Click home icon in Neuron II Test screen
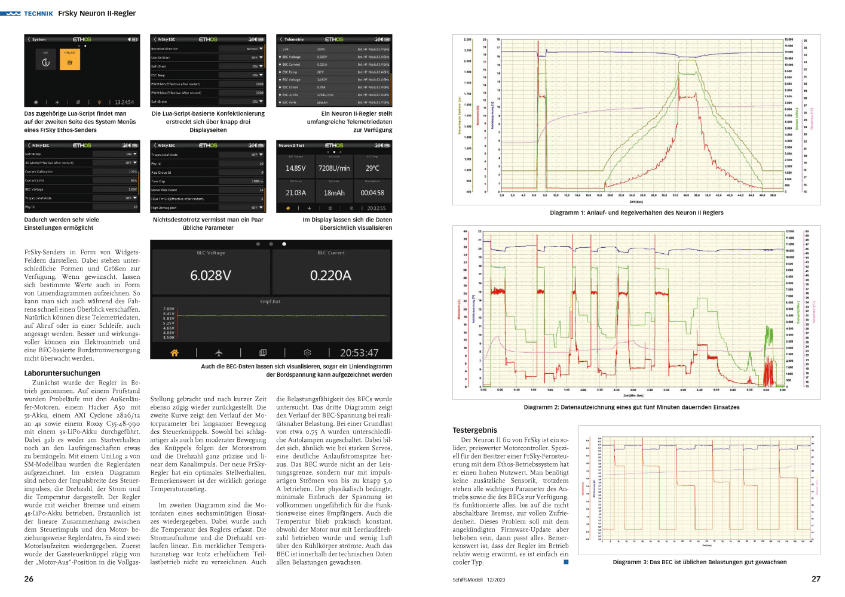Screen dimensions: 845x597 click(287, 208)
